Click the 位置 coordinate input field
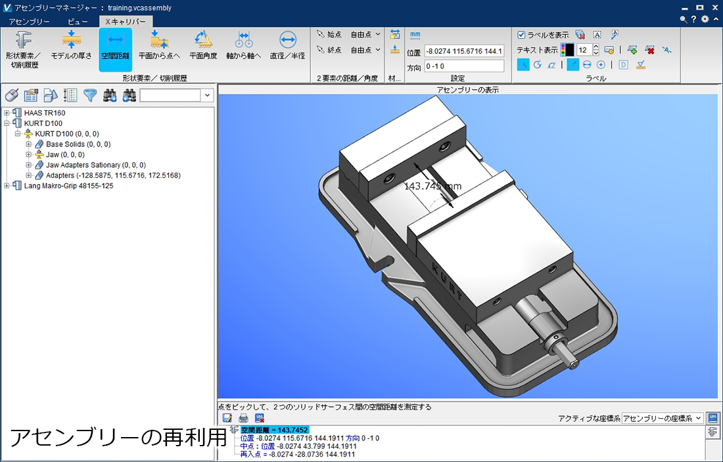Viewport: 723px width, 462px height. (464, 51)
